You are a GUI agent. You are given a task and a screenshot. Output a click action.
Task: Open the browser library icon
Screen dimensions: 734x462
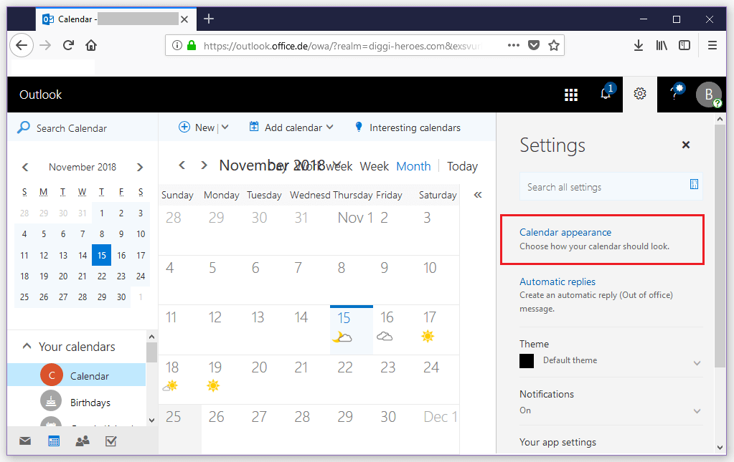(x=662, y=45)
